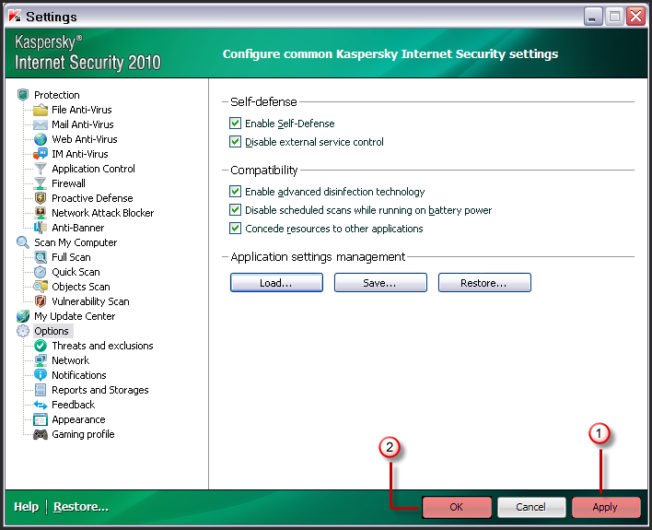Click the File Anti-Virus folder icon
Image resolution: width=652 pixels, height=530 pixels.
[x=41, y=110]
